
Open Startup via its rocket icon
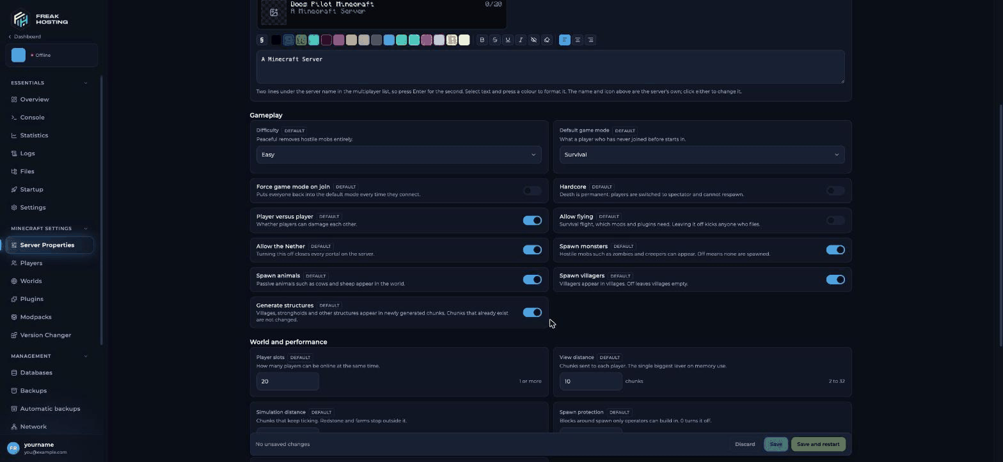pos(14,189)
